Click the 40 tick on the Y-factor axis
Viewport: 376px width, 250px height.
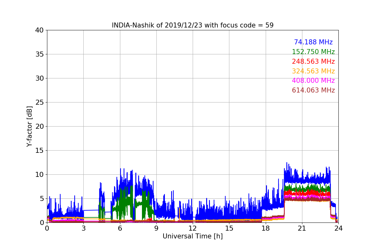39,30
